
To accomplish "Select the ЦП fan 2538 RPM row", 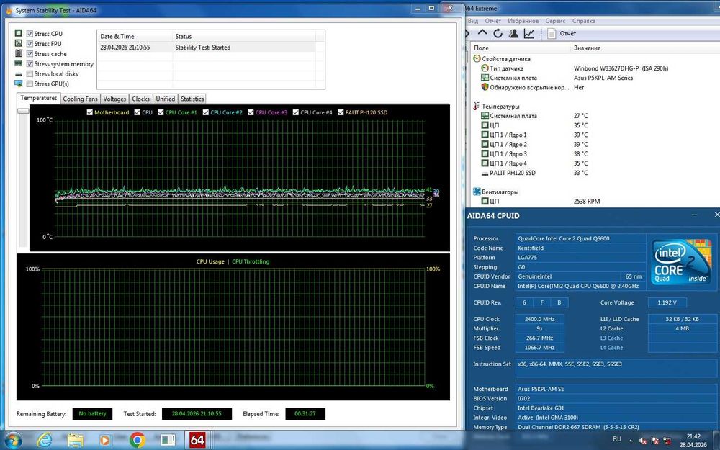I will coord(595,201).
